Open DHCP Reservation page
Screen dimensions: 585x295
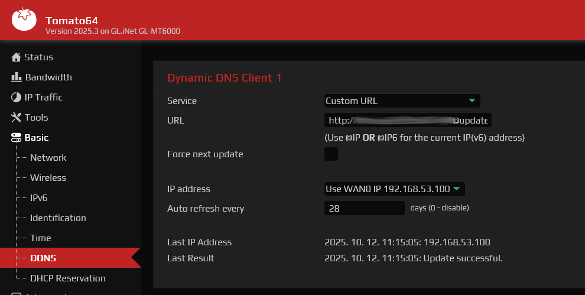point(67,278)
